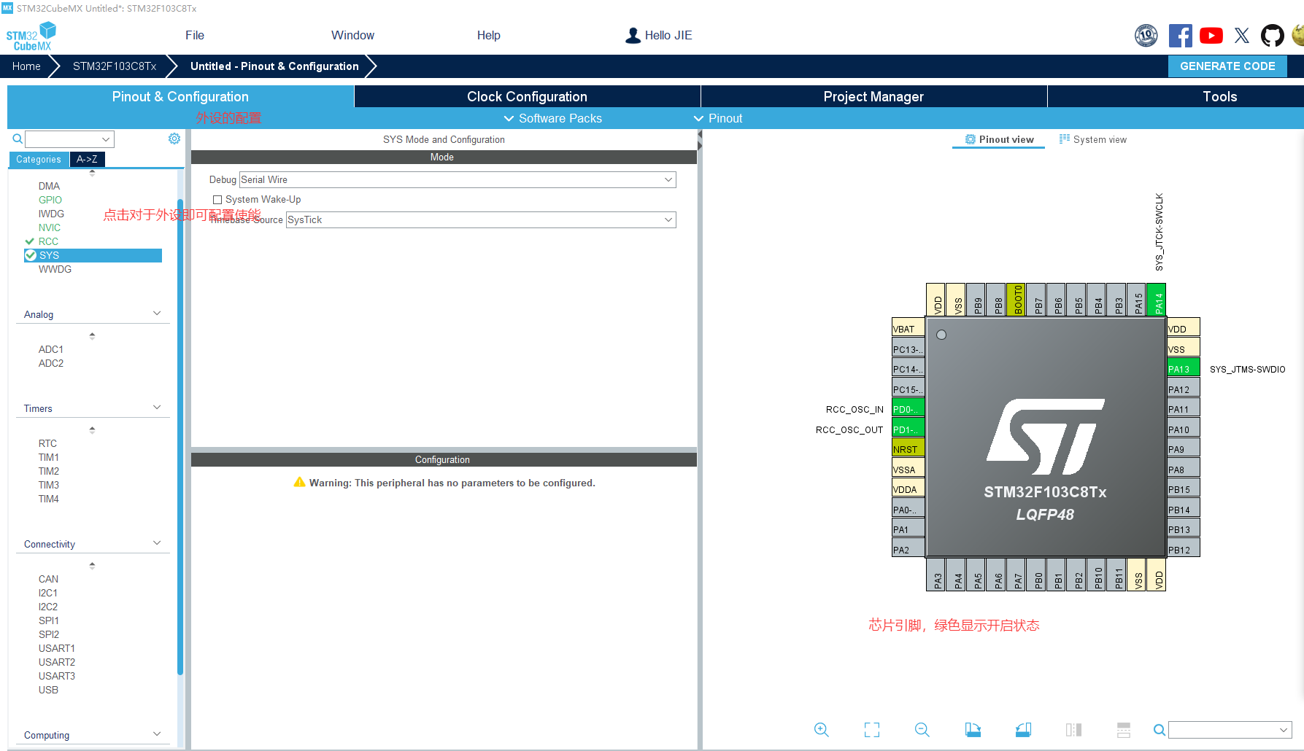Open the Pinout dropdown menu

718,118
